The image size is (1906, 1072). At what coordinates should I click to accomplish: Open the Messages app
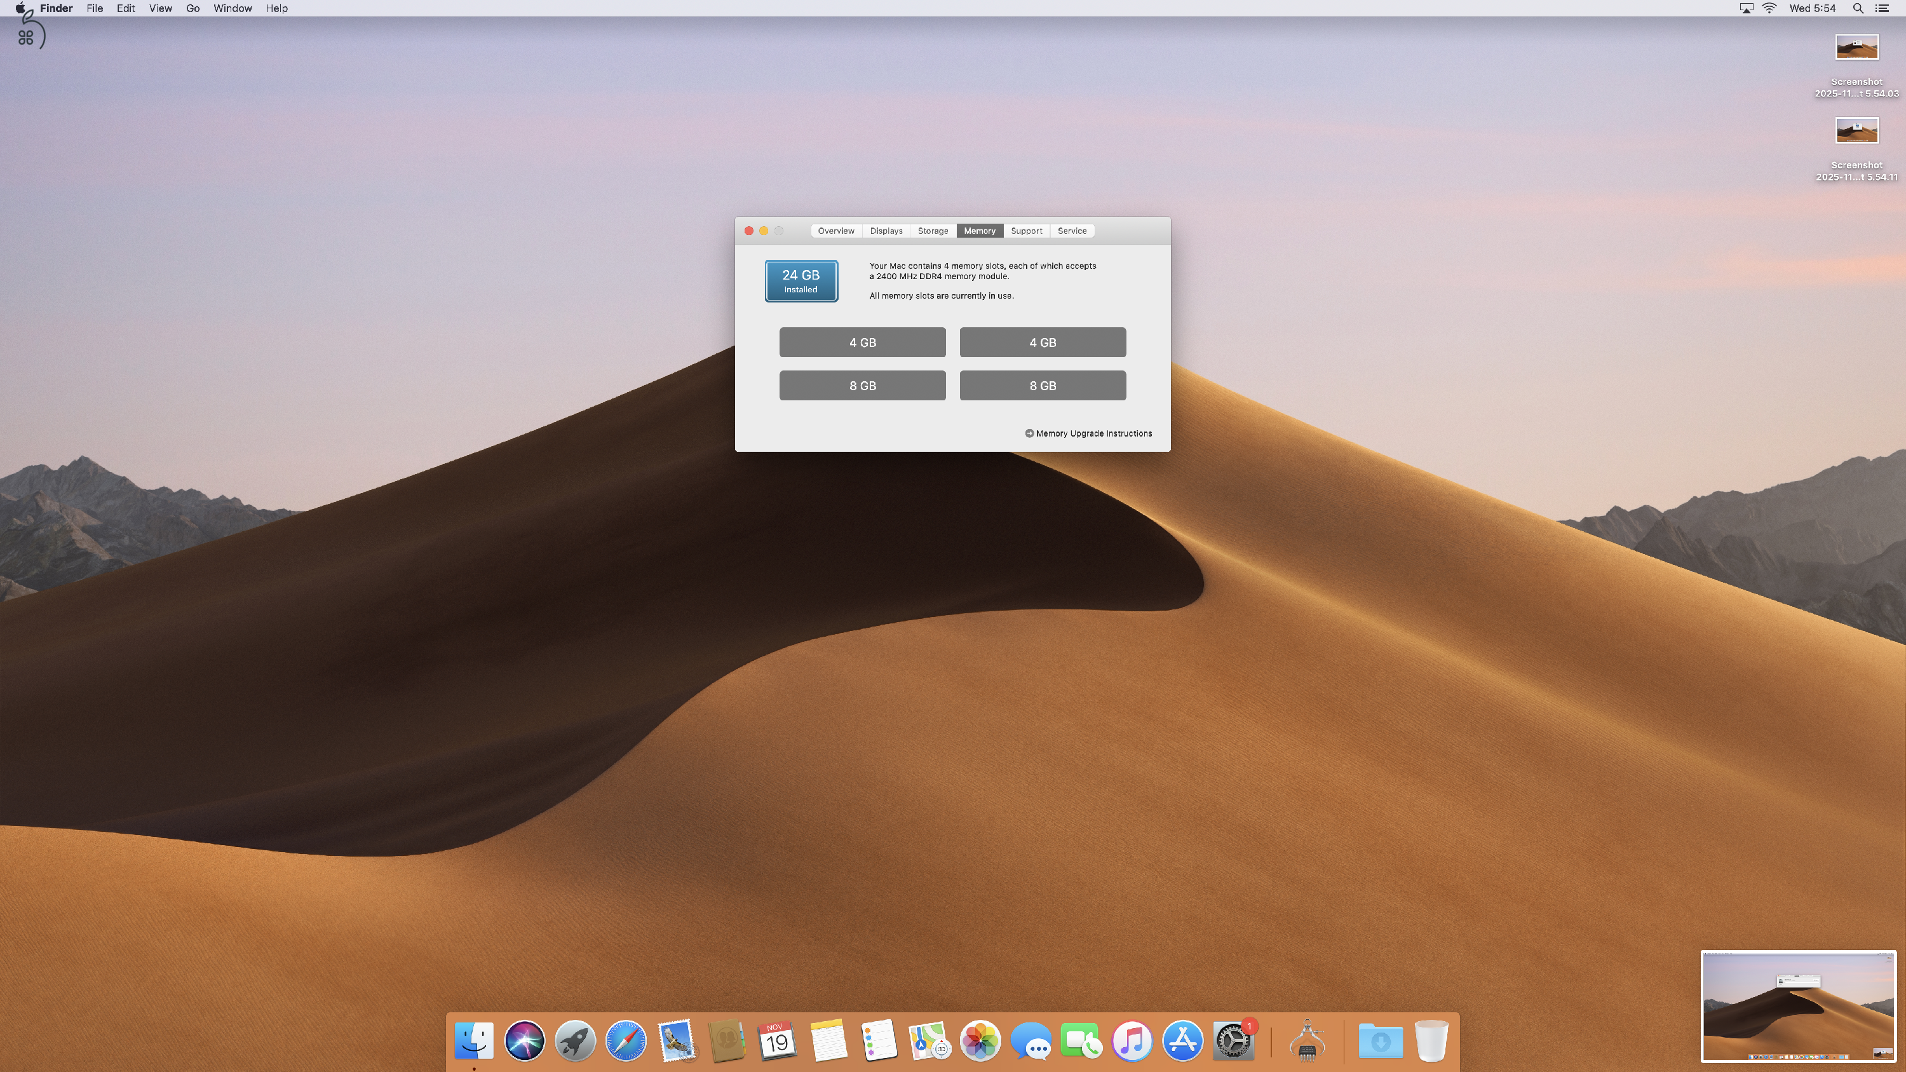[x=1033, y=1040]
